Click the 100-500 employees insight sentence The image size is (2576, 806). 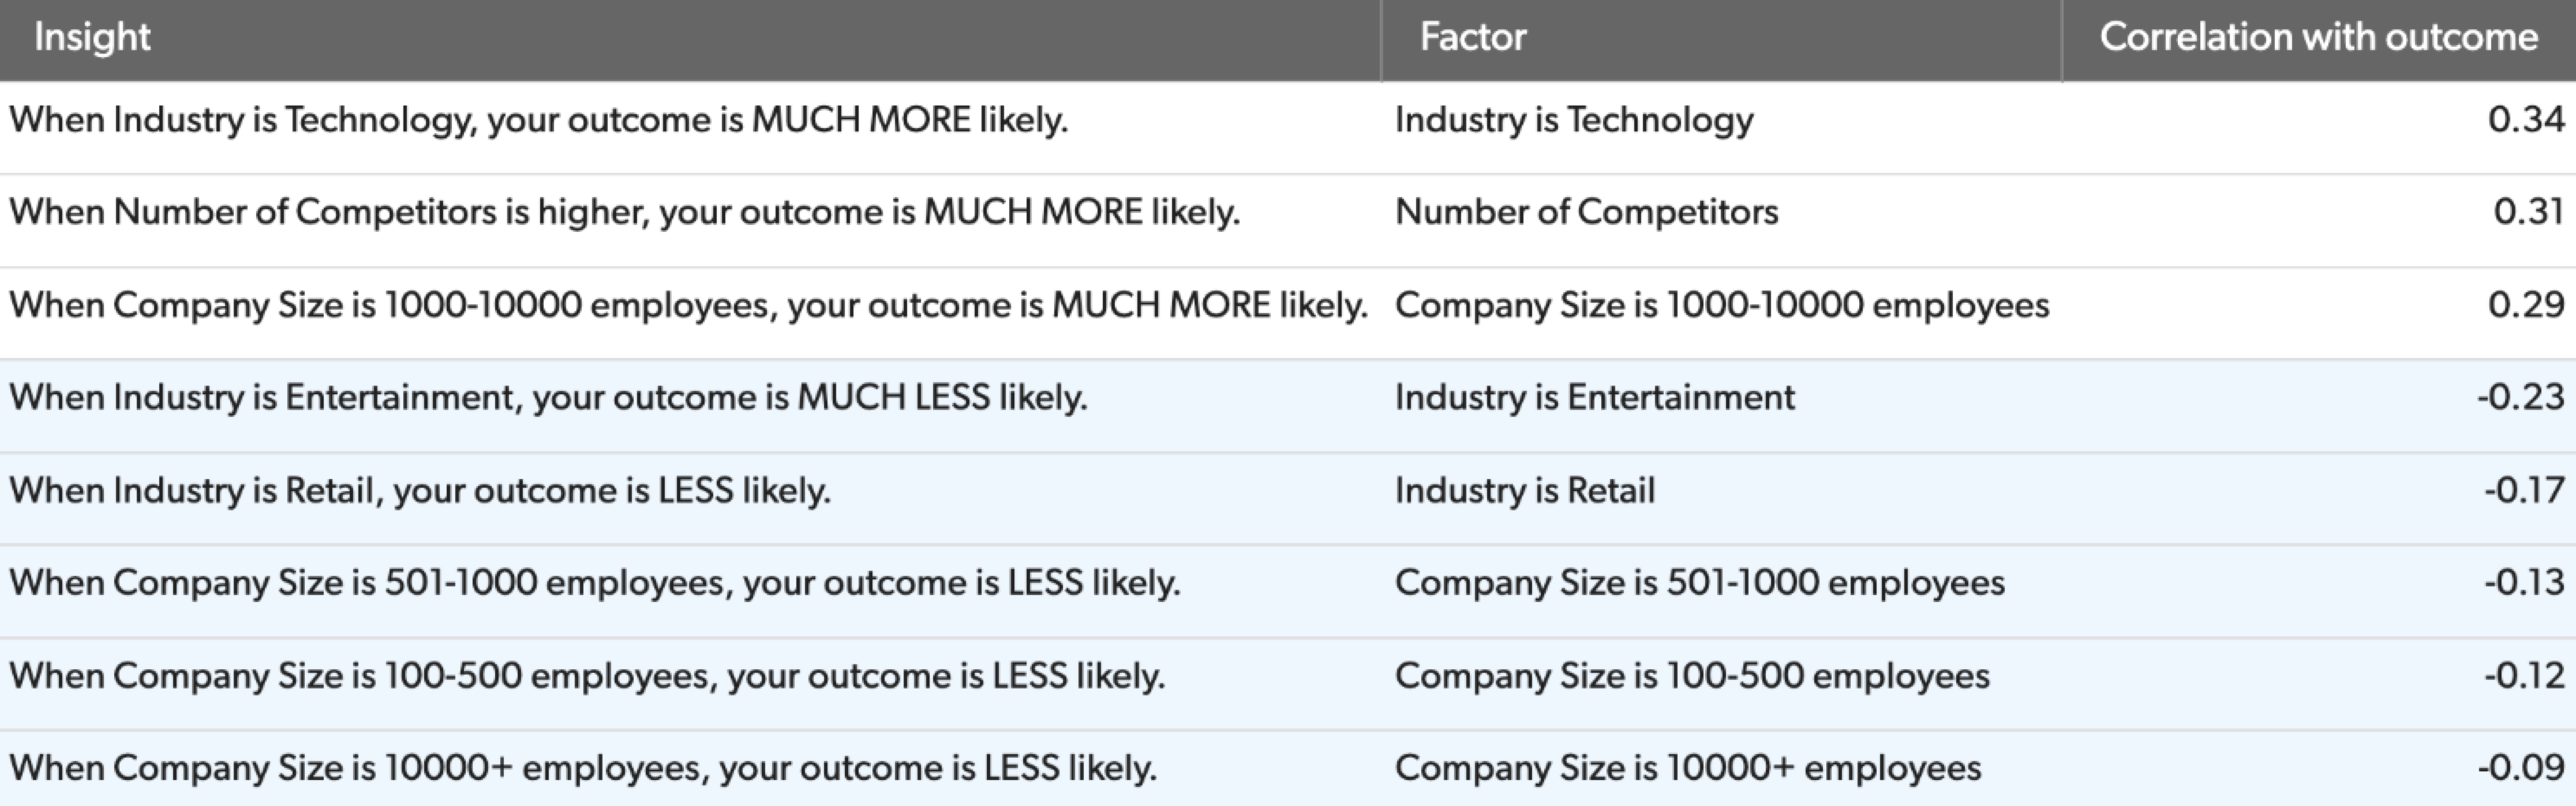point(587,676)
